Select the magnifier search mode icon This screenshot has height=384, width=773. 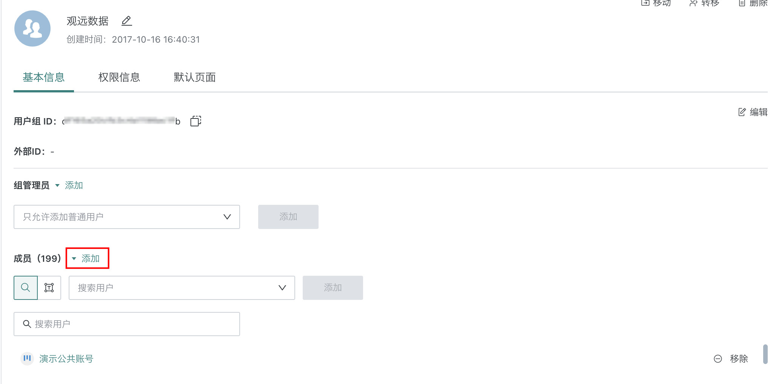tap(26, 288)
